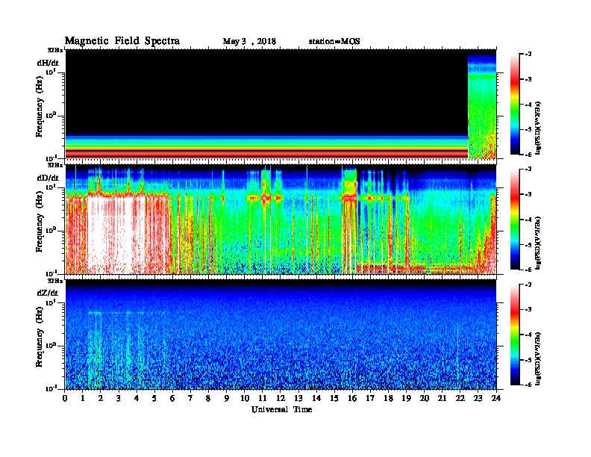Viewport: 591px width, 457px height.
Task: Click the hour '8' tick label
Action: (x=208, y=398)
